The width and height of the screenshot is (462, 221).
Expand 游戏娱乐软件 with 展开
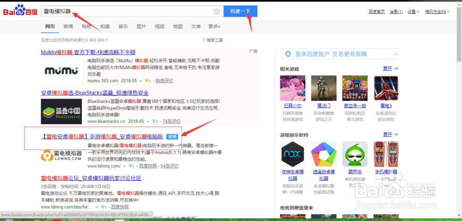click(x=390, y=135)
